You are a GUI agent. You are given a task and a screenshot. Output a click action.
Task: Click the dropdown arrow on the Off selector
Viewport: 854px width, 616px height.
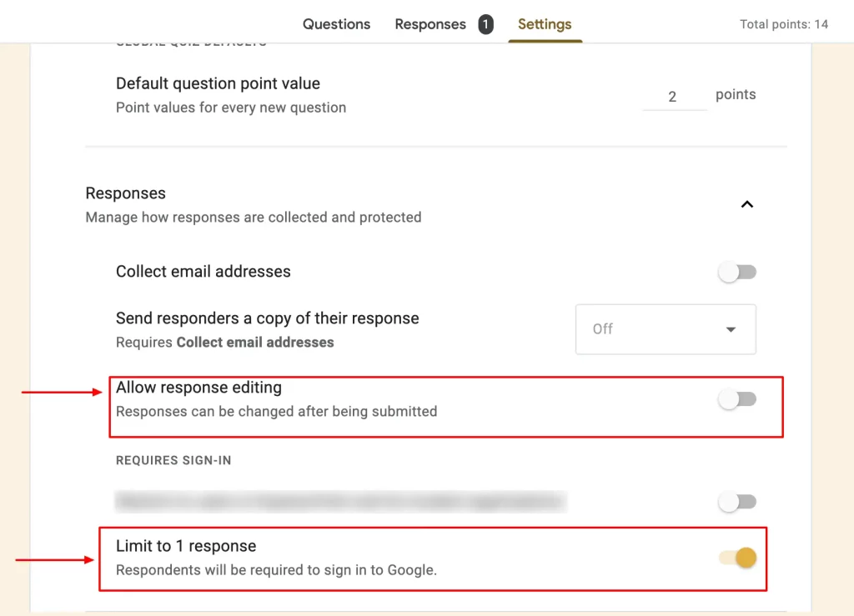pos(731,329)
